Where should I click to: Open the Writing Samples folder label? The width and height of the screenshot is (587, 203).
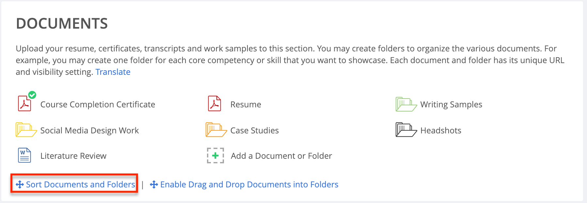pos(451,104)
